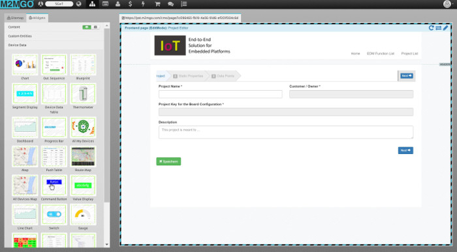
Task: Click the IoT logo image
Action: click(170, 46)
